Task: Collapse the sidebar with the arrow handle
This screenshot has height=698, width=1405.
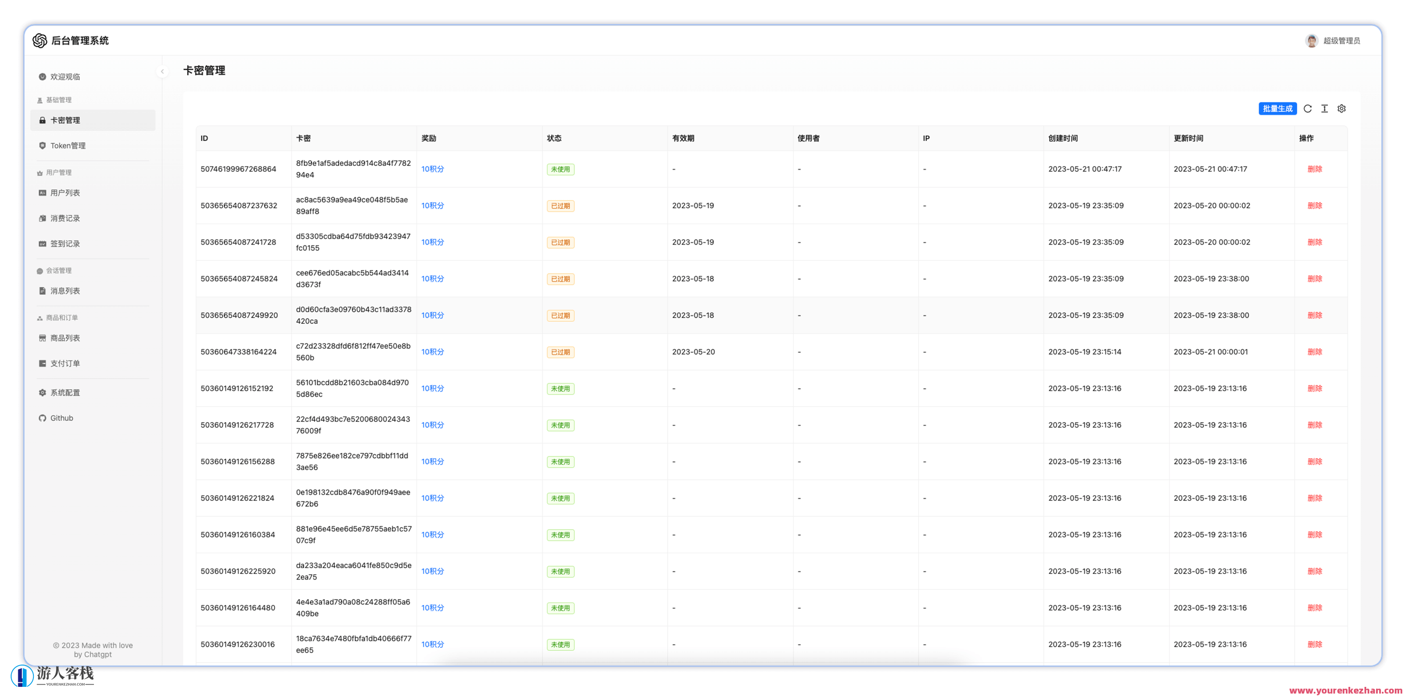Action: click(x=162, y=71)
